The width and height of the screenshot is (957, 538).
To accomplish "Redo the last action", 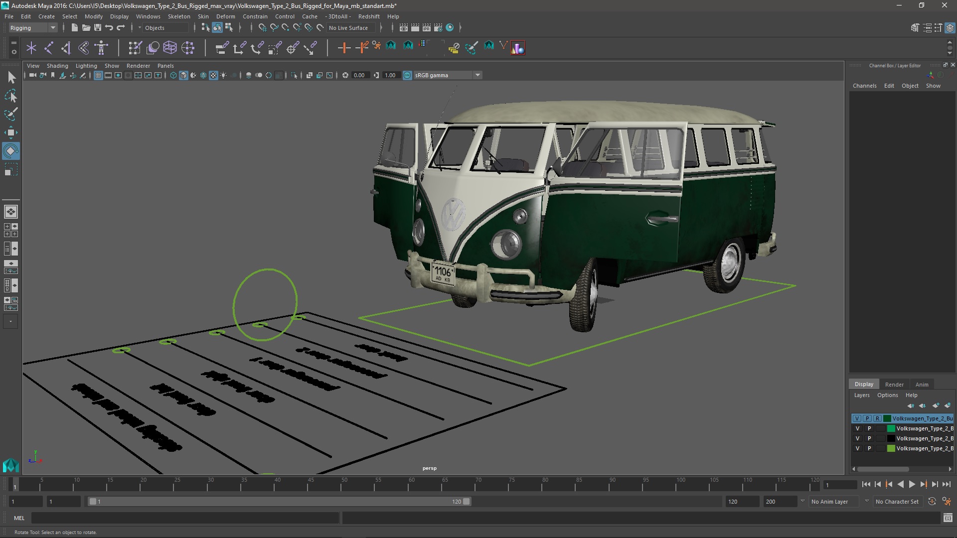I will 121,28.
